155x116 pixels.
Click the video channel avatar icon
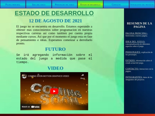point(24,76)
